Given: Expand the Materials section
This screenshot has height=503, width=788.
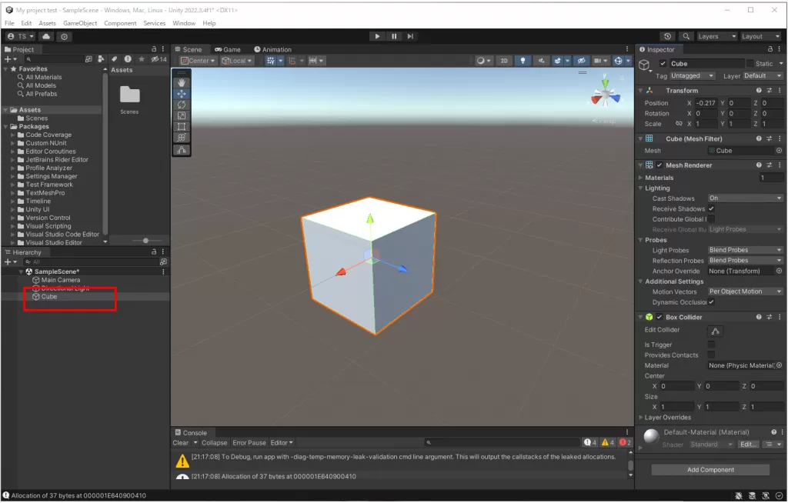Looking at the screenshot, I should pyautogui.click(x=641, y=178).
